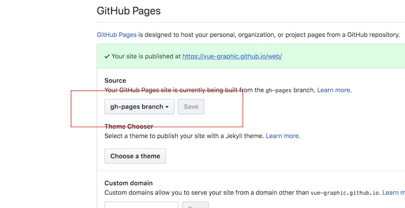Click "Your site is published at" text
Image resolution: width=405 pixels, height=208 pixels.
point(146,56)
